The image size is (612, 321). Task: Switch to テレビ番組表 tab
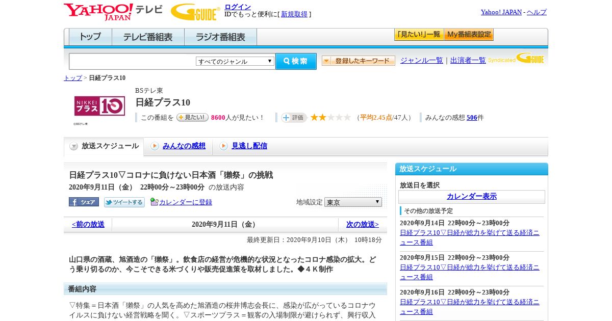pyautogui.click(x=148, y=37)
